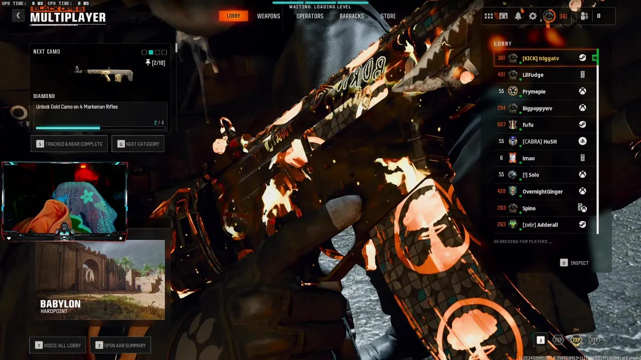Select the highlighted second camo page indicator
641x360 pixels.
(x=151, y=52)
